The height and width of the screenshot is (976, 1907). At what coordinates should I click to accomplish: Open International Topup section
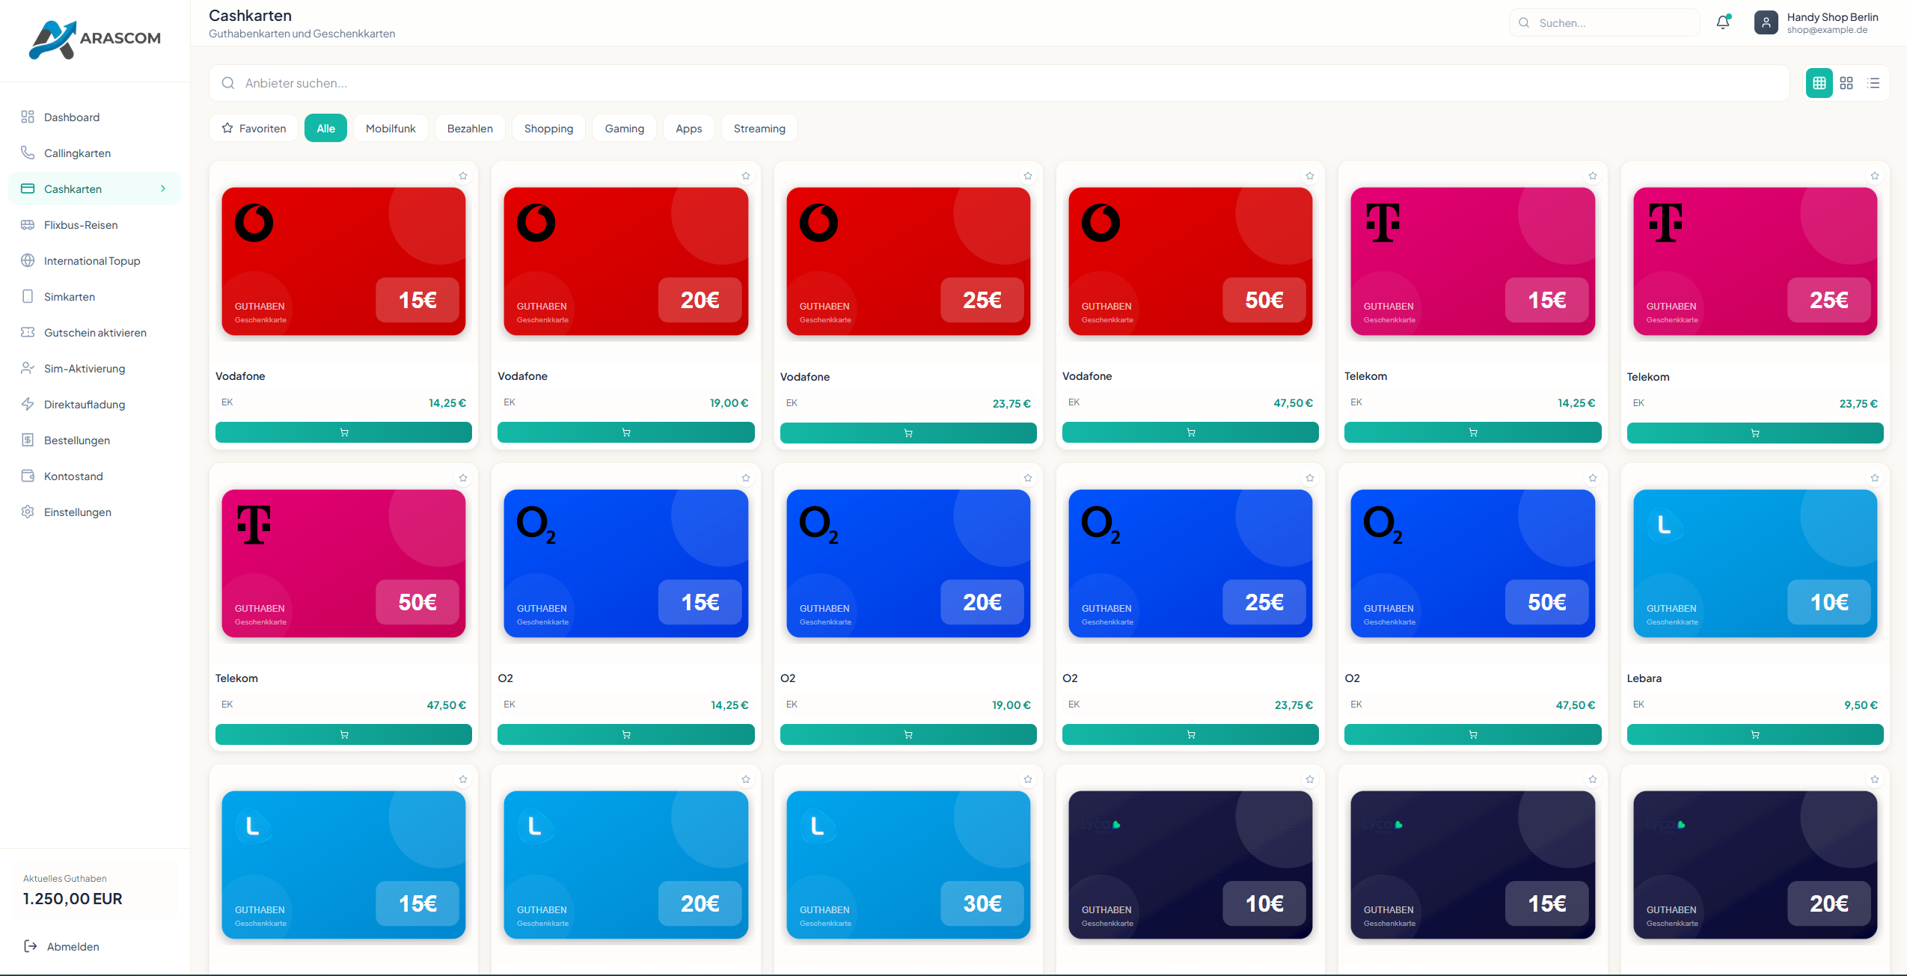92,261
